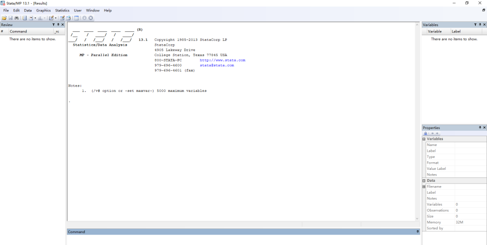Image resolution: width=487 pixels, height=245 pixels.
Task: Click the Print results toolbar icon
Action: pyautogui.click(x=16, y=18)
